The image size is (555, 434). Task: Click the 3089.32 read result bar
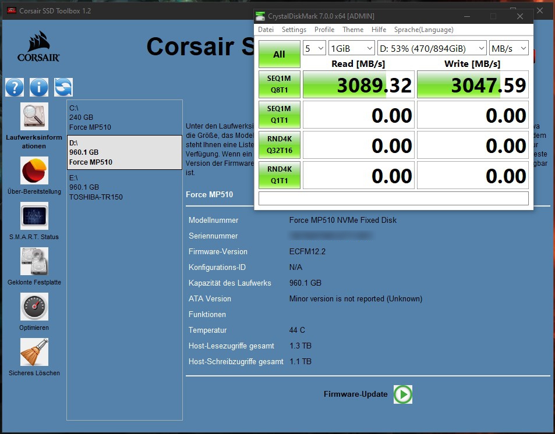click(x=359, y=84)
